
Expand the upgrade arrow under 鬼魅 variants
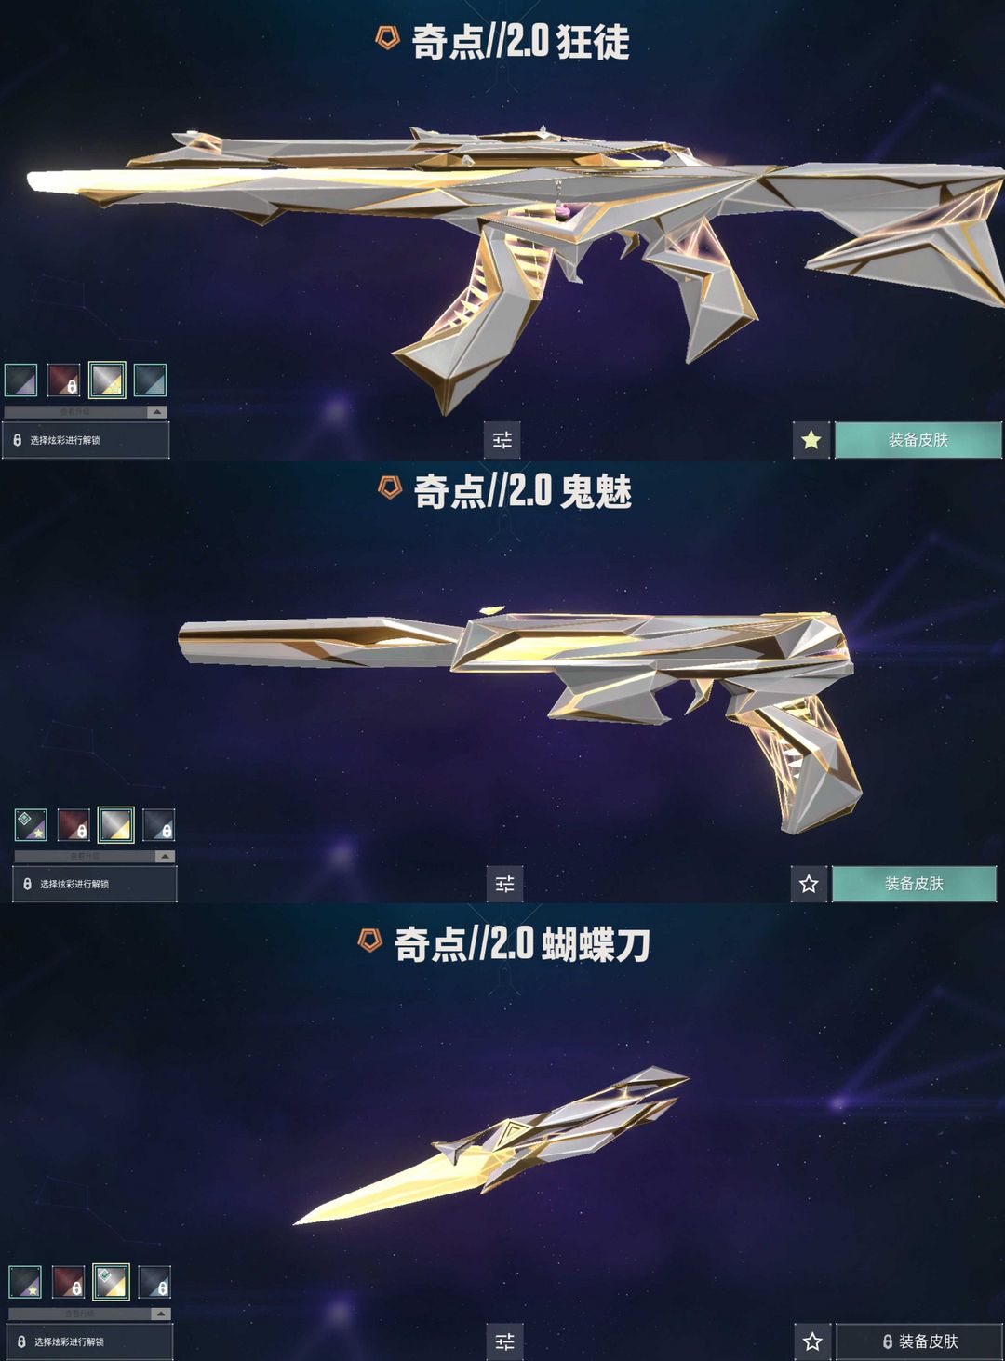pos(165,856)
